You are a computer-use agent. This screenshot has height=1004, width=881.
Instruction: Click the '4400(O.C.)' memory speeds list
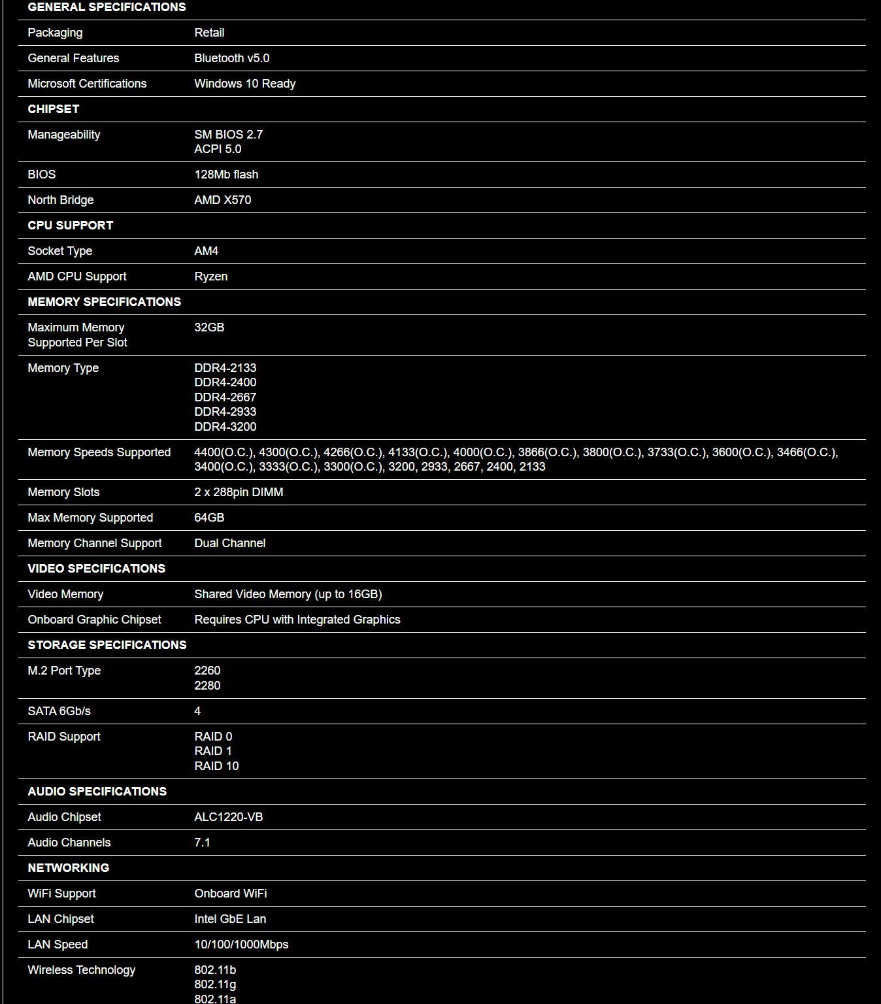[516, 460]
